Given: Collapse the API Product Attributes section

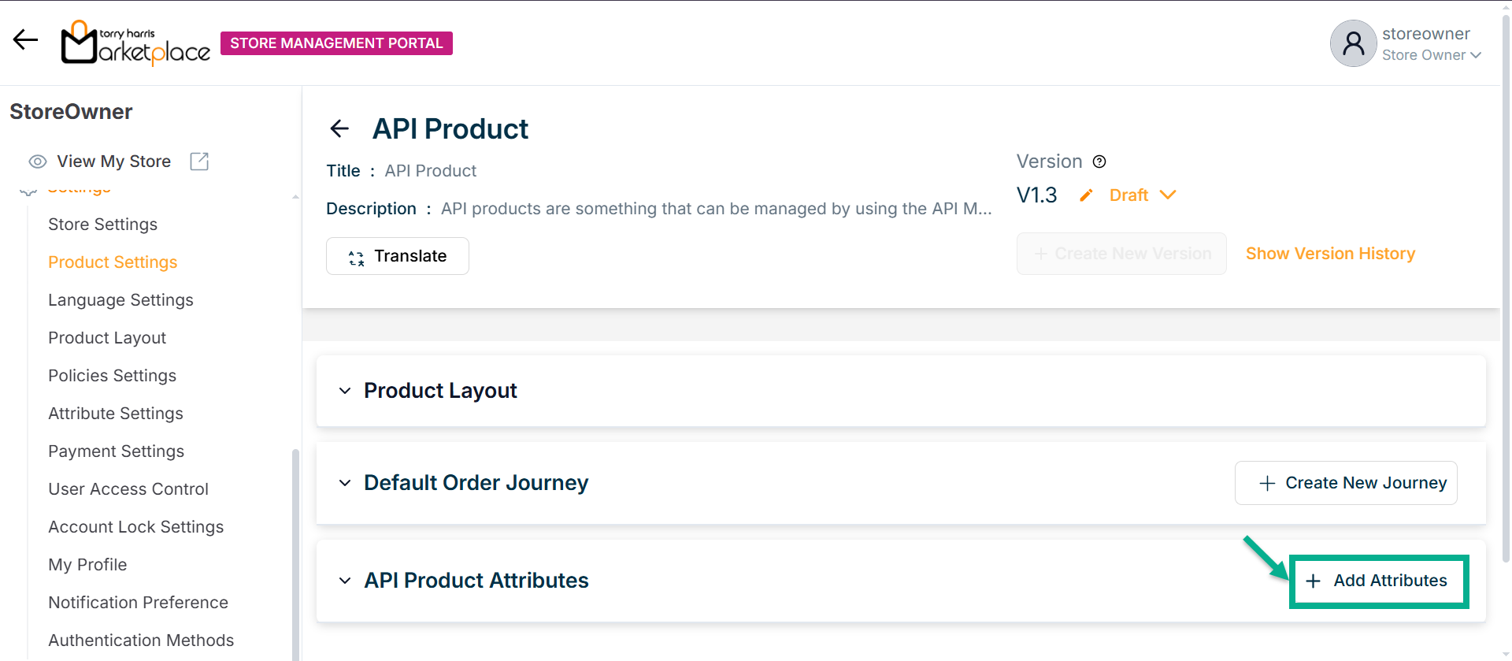Looking at the screenshot, I should [x=345, y=581].
